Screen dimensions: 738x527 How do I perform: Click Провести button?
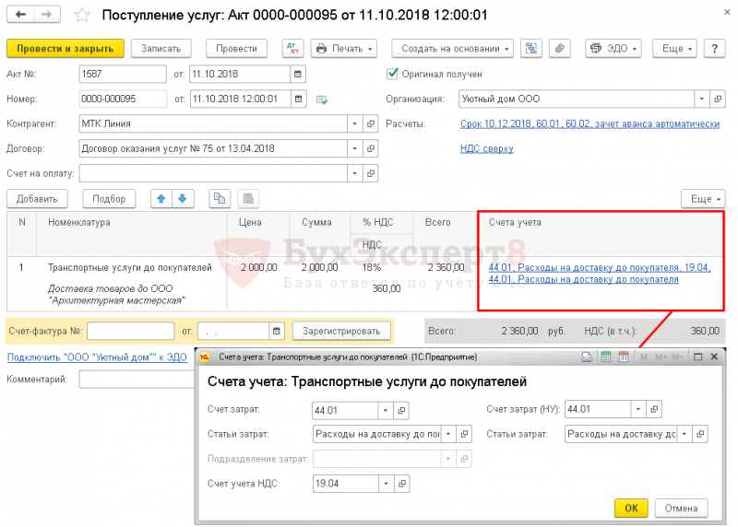[237, 49]
